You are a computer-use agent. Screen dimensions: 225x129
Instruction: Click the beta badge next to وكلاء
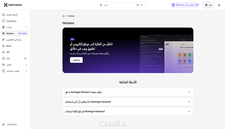tap(25, 59)
